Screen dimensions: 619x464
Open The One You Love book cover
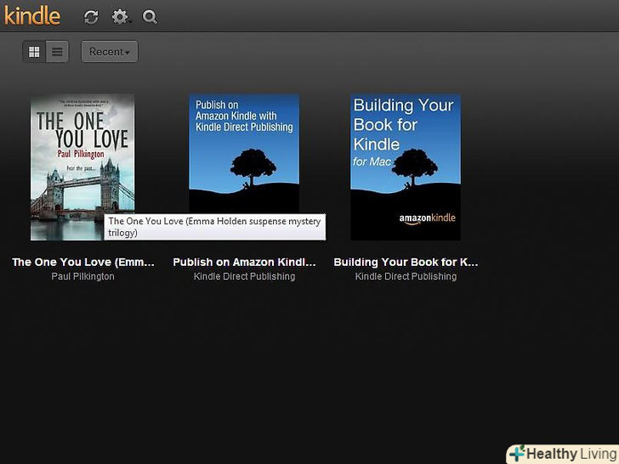[x=82, y=153]
